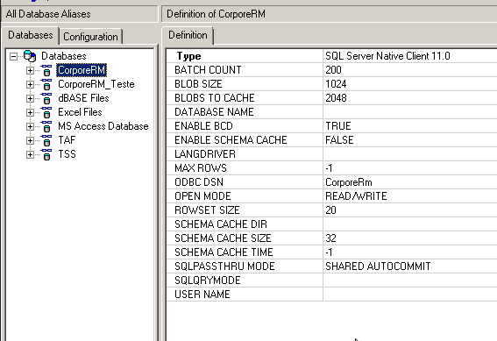Click the ENABLE BCD parameter label
This screenshot has width=497, height=341.
click(203, 126)
